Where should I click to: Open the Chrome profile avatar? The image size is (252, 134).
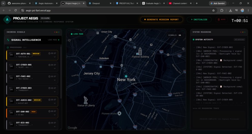[242, 10]
